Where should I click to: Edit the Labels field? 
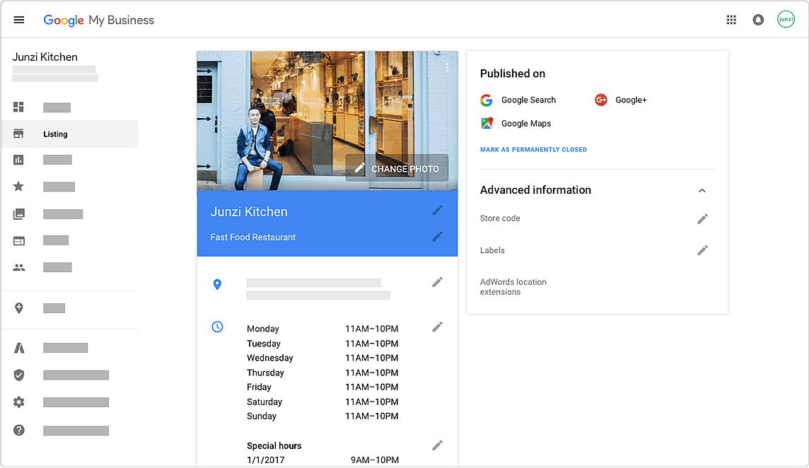pyautogui.click(x=703, y=250)
